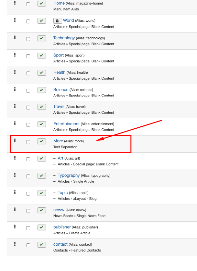
Task: Open the neww news feed item
Action: click(x=59, y=210)
